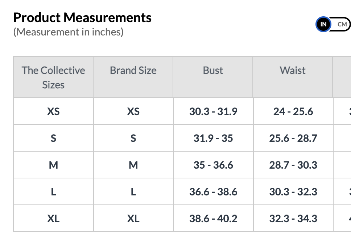
Task: Click the Bust column header
Action: 213,70
